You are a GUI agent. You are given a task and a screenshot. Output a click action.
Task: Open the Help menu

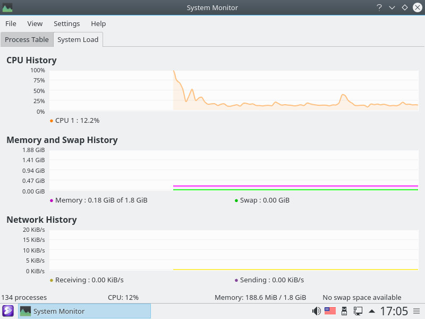click(x=98, y=23)
